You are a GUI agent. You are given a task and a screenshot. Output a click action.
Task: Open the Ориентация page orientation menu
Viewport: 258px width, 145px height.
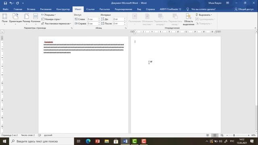pos(15,19)
